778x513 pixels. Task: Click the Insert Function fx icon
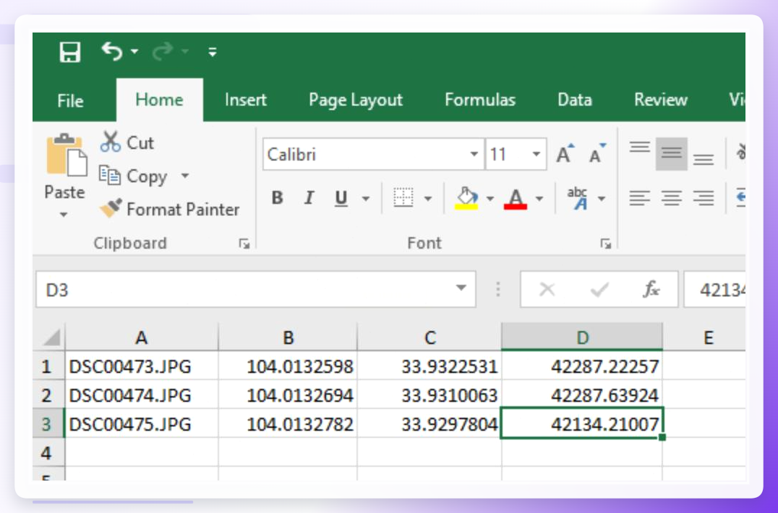point(651,289)
